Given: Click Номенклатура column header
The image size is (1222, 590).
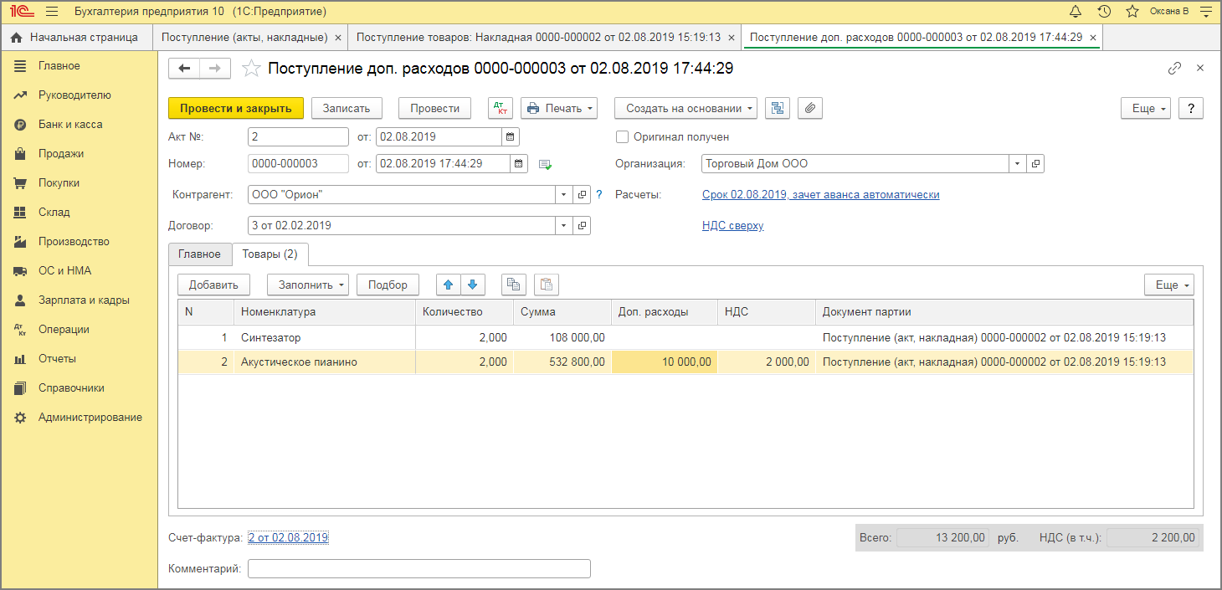Looking at the screenshot, I should pos(325,312).
